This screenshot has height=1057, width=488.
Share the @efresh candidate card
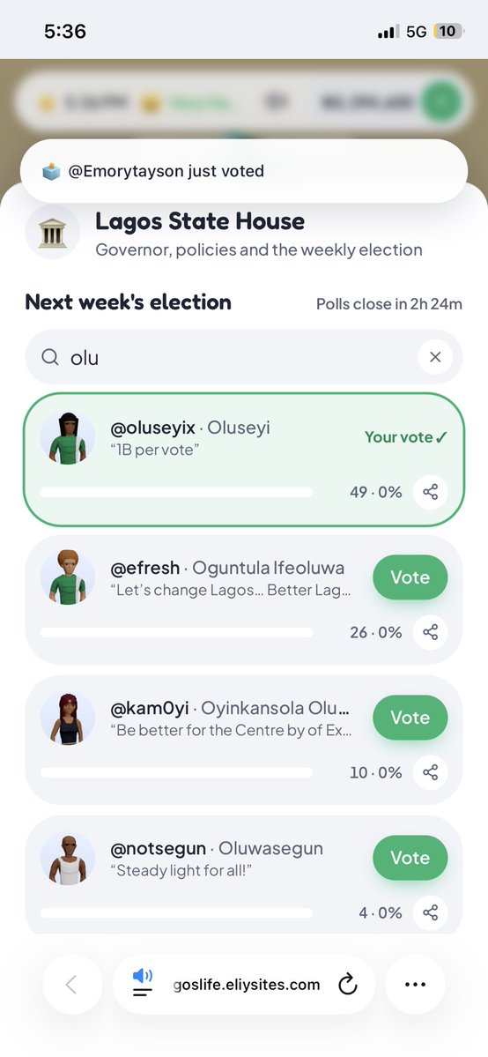[x=430, y=632]
